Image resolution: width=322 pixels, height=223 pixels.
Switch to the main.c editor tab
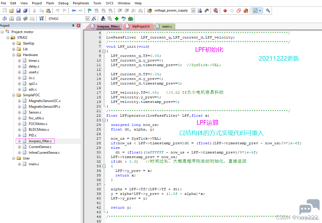pyautogui.click(x=165, y=26)
